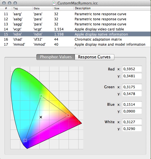
Task: Select the 'chad' chromatic adaptation matrix row
Action: (x=75, y=39)
